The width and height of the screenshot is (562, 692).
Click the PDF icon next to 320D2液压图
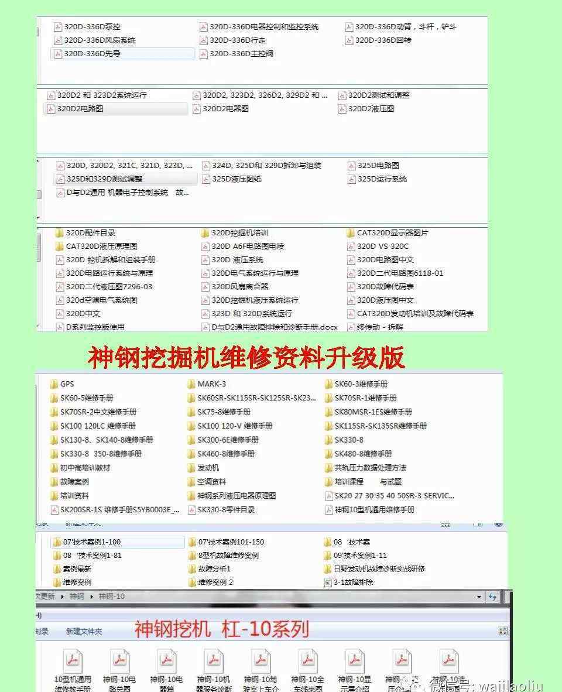click(x=342, y=108)
